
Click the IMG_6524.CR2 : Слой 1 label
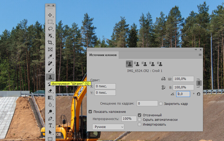(145, 71)
